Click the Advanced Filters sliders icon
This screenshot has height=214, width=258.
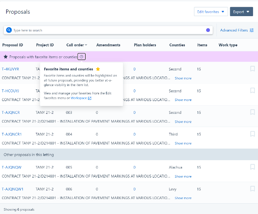tap(252, 30)
